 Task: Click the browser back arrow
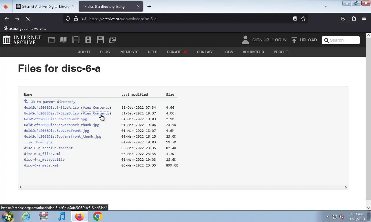click(7, 18)
